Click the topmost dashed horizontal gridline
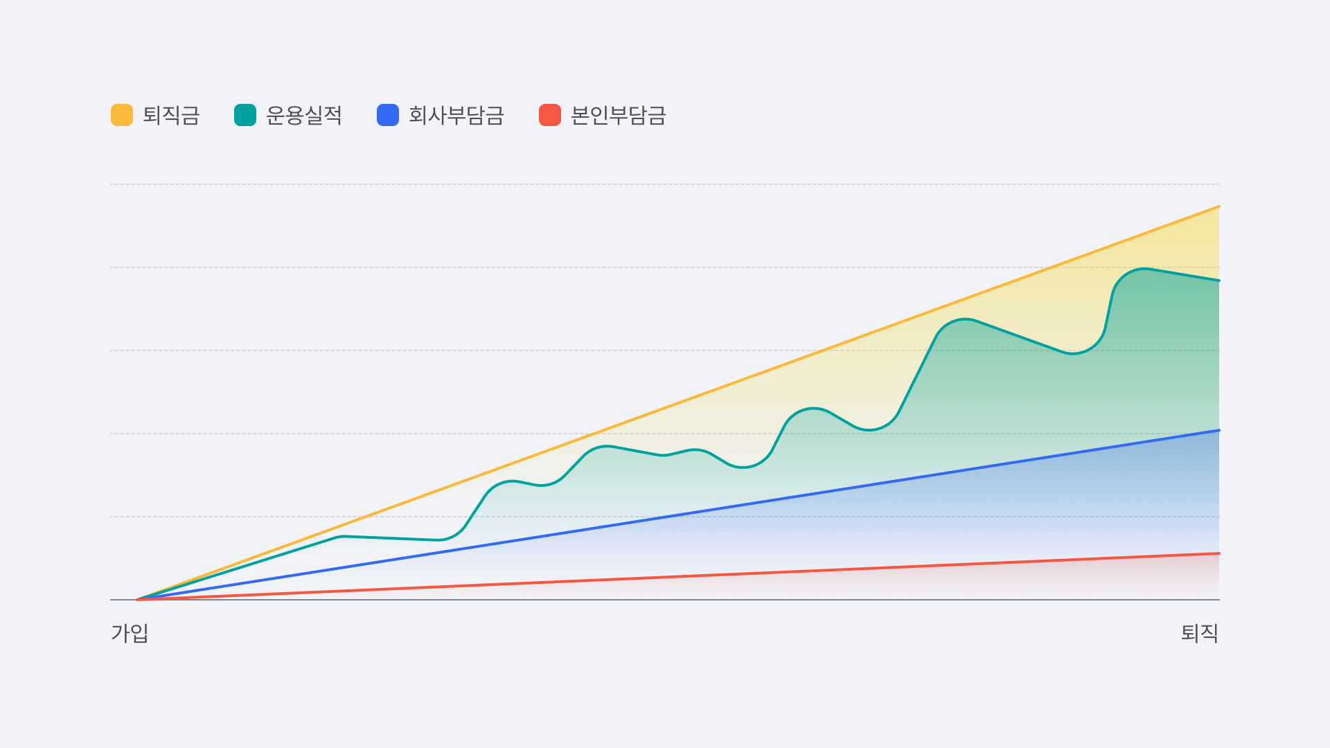Screen dimensions: 1330x748 coord(665,184)
